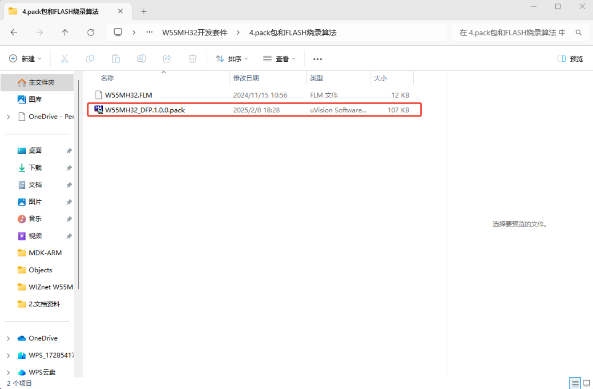The height and width of the screenshot is (389, 593).
Task: Open the 新建 dropdown menu
Action: coord(25,59)
